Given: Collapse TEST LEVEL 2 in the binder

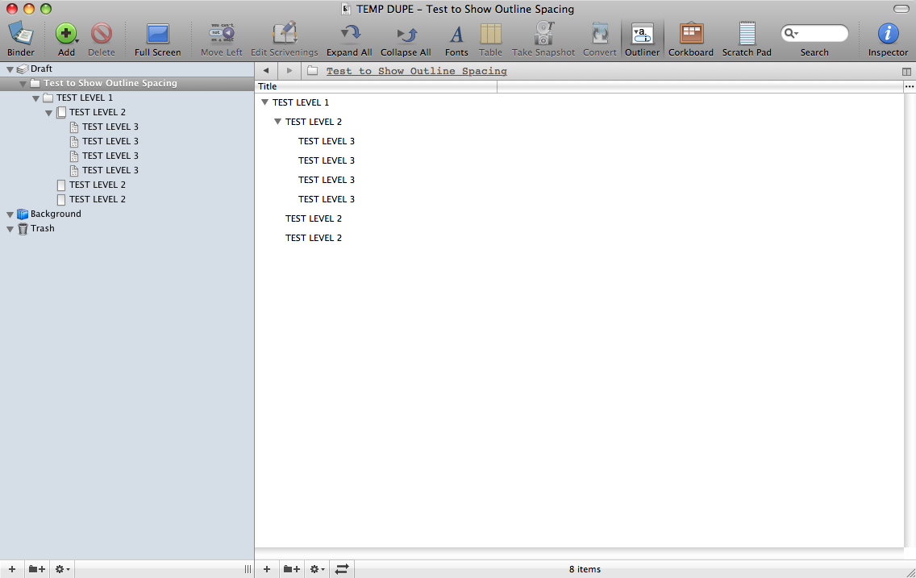Looking at the screenshot, I should pyautogui.click(x=49, y=113).
